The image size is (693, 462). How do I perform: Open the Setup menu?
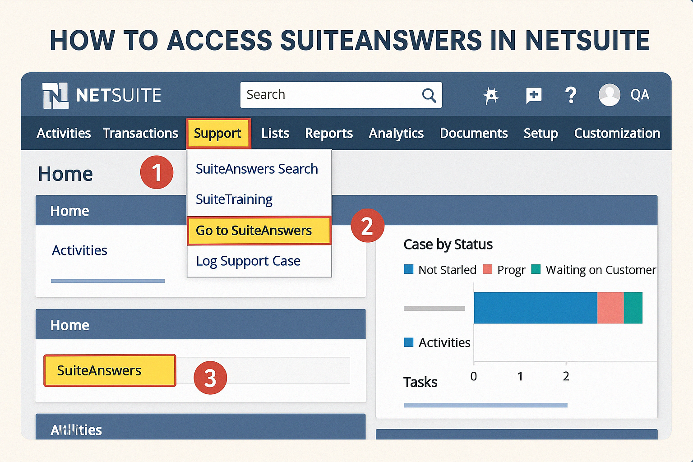(x=541, y=134)
